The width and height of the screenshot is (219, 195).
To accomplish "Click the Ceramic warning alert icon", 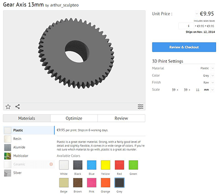I will point(51,164).
